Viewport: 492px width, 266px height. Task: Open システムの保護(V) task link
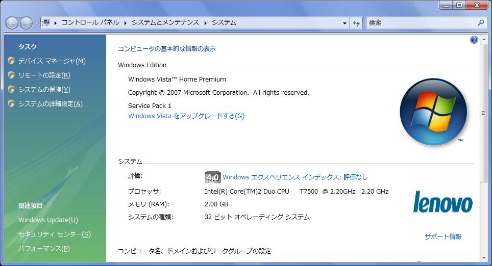(x=44, y=90)
